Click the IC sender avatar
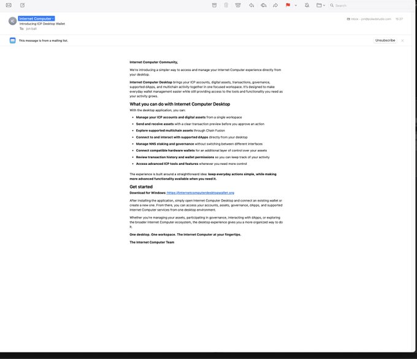This screenshot has width=417, height=359. (12, 21)
